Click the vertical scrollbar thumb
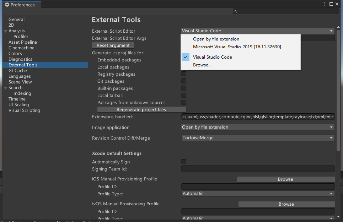The image size is (343, 222). (x=338, y=91)
